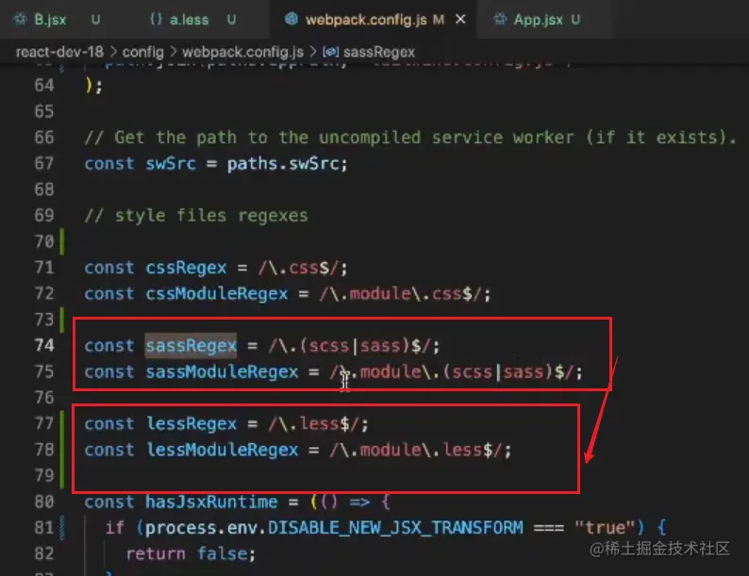Click the cssModuleRegex variable name
This screenshot has height=576, width=749.
(216, 293)
